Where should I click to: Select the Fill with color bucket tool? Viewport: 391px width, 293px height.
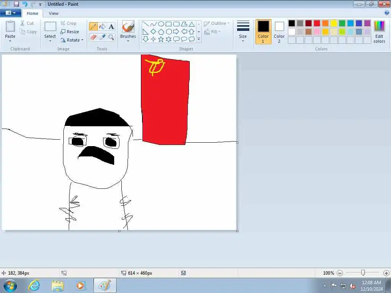(x=102, y=26)
